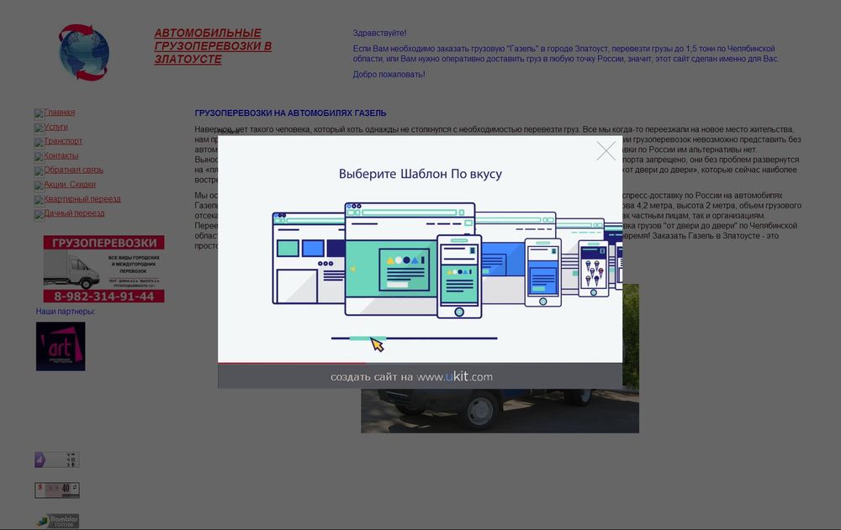Open Квартирный переезд page
The image size is (841, 530).
click(x=82, y=199)
